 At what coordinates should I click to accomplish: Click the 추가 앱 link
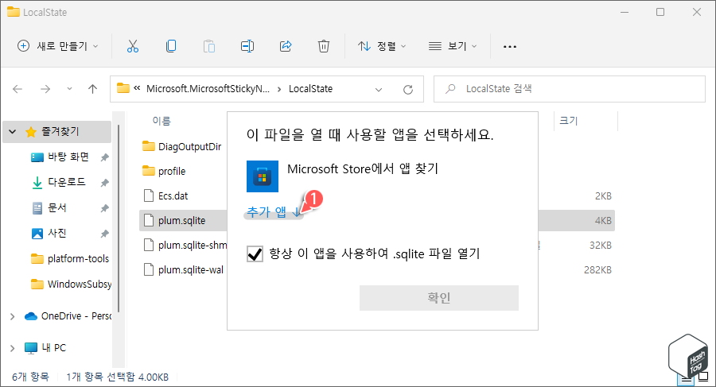[x=273, y=212]
